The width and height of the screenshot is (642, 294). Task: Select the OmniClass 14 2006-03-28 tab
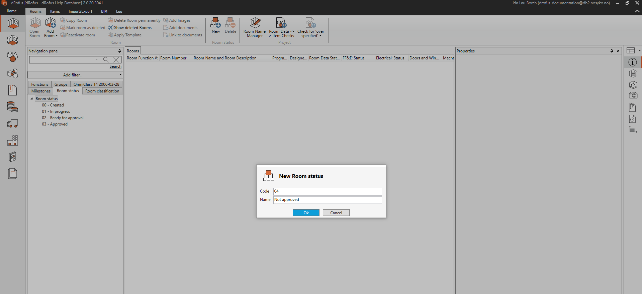[x=96, y=84]
